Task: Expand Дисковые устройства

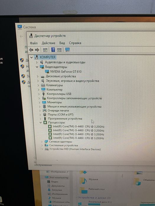Action: pyautogui.click(x=38, y=76)
